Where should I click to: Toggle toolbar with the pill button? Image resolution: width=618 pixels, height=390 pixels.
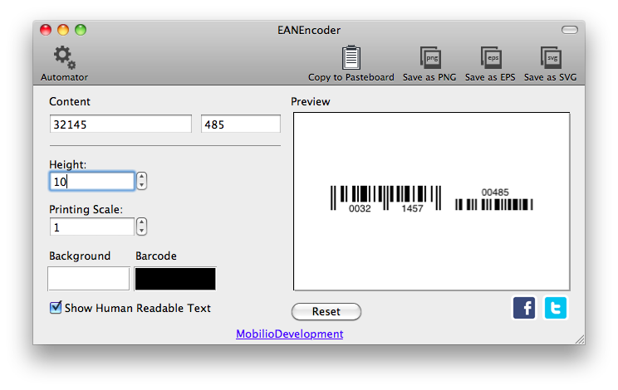click(x=570, y=30)
